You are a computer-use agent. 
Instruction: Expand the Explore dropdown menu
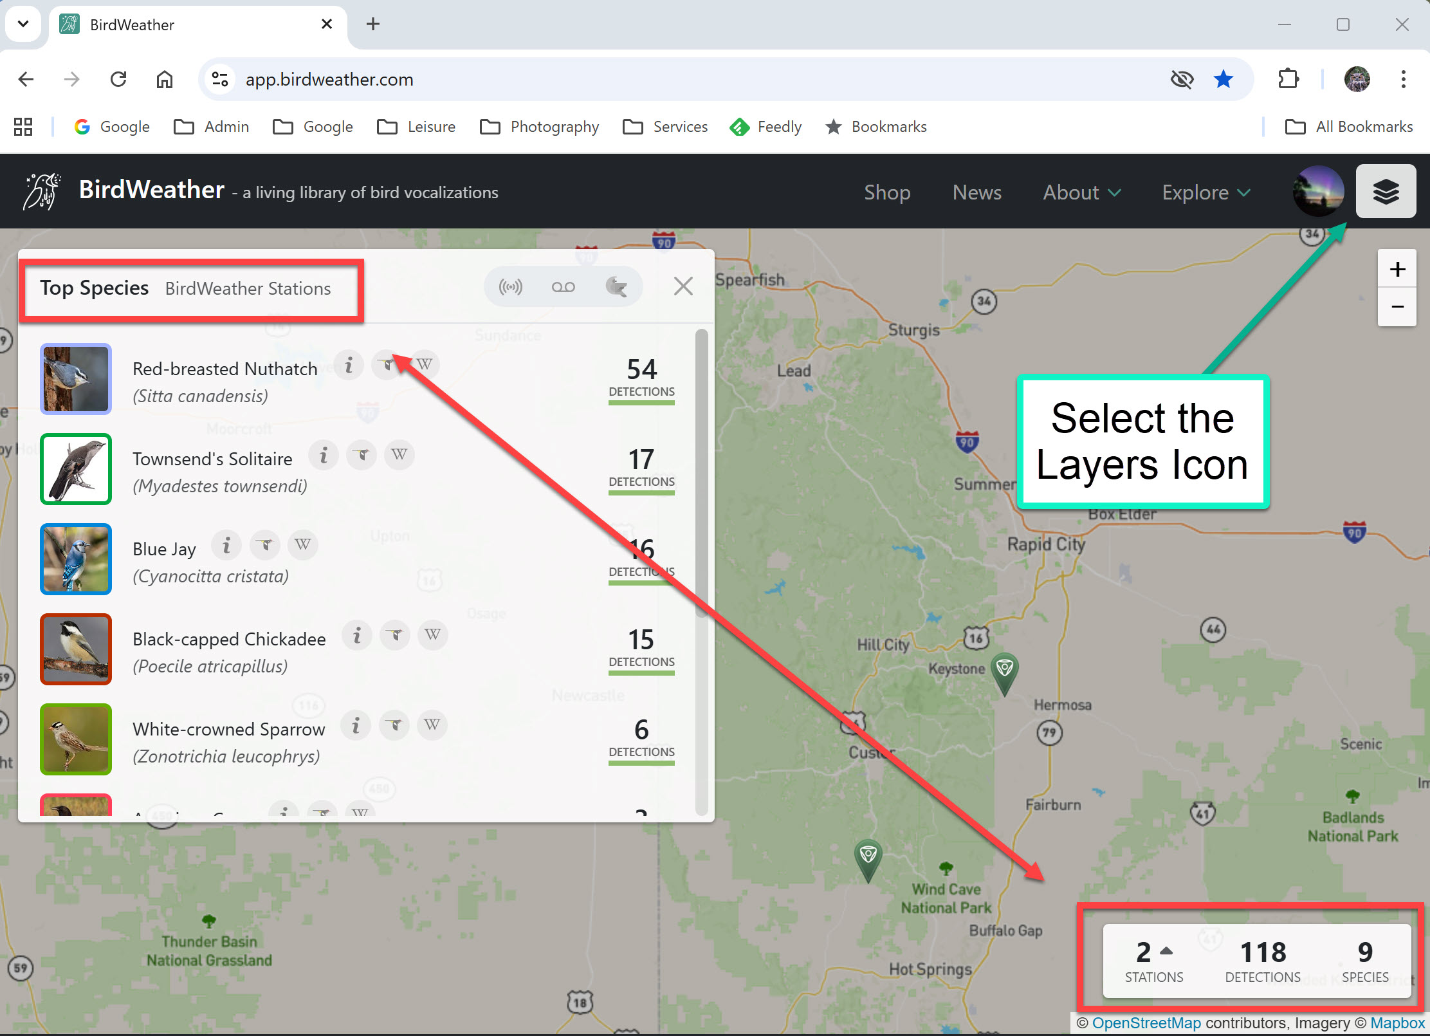point(1205,192)
